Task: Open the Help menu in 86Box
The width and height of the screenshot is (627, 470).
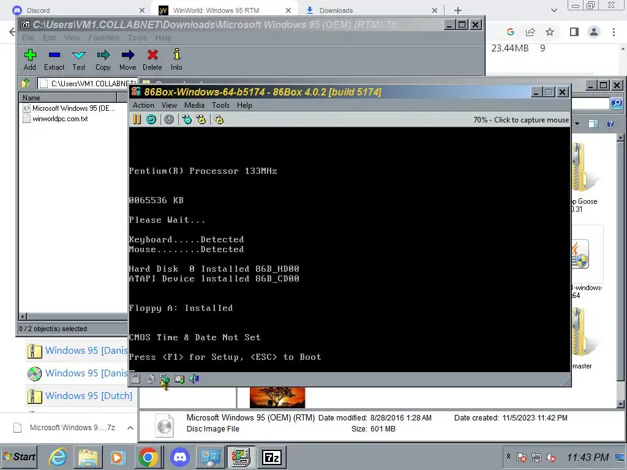Action: click(244, 105)
